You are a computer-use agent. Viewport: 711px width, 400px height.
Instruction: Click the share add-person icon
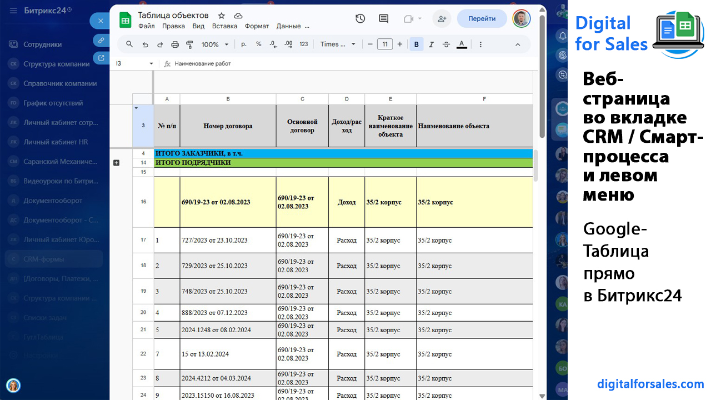click(x=442, y=18)
